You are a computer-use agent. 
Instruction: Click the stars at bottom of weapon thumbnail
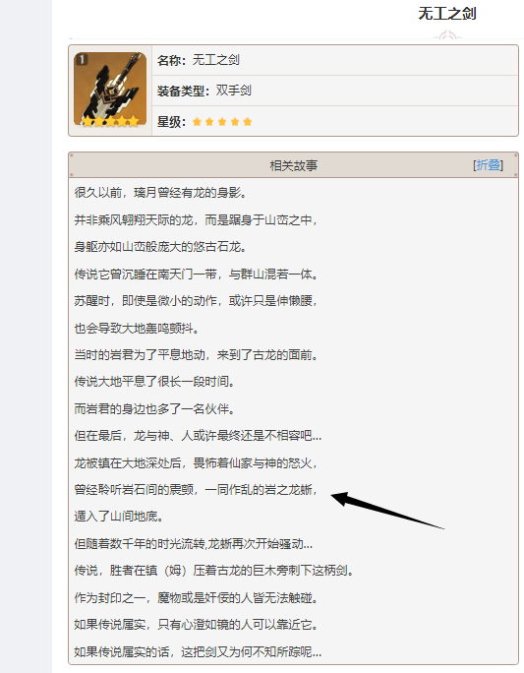(110, 121)
